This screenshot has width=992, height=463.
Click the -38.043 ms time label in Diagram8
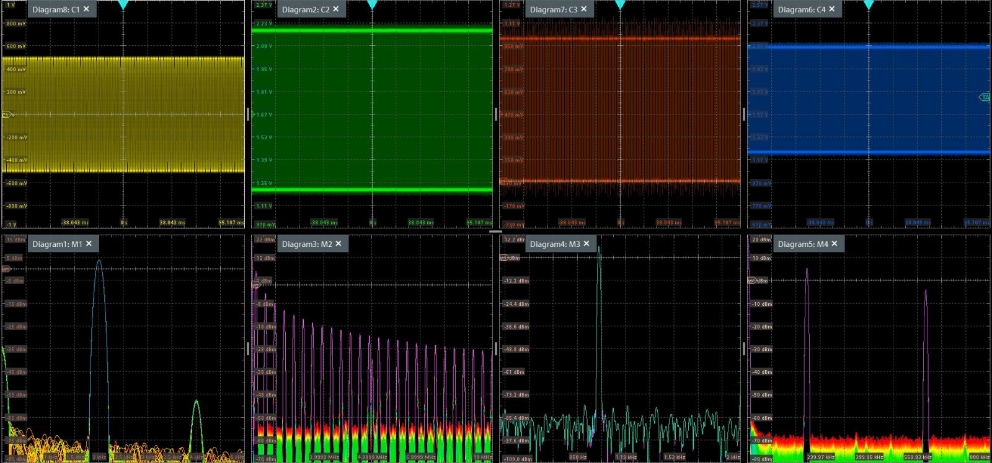pyautogui.click(x=75, y=222)
